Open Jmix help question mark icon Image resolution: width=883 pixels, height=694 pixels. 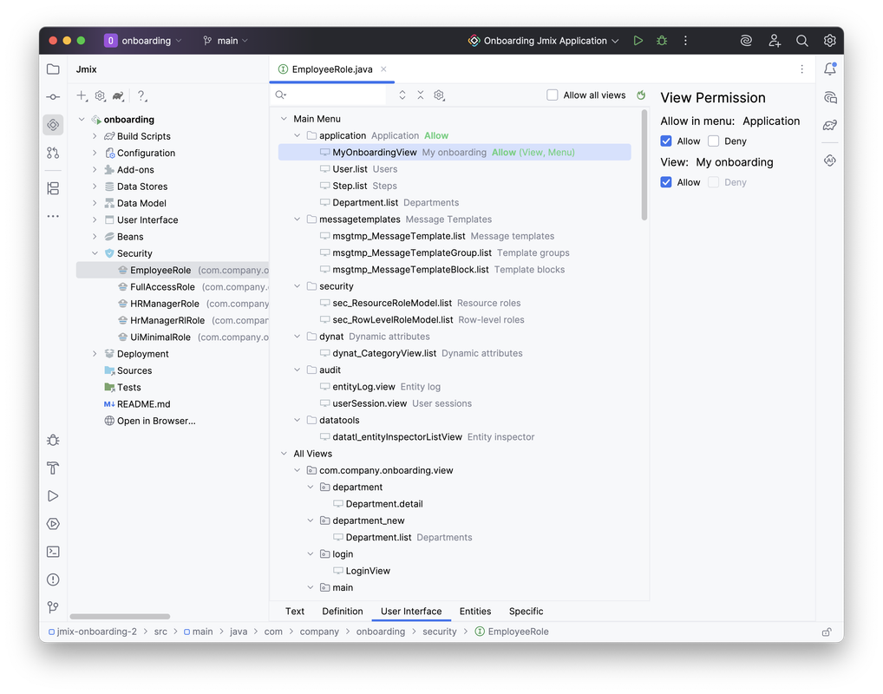coord(142,95)
